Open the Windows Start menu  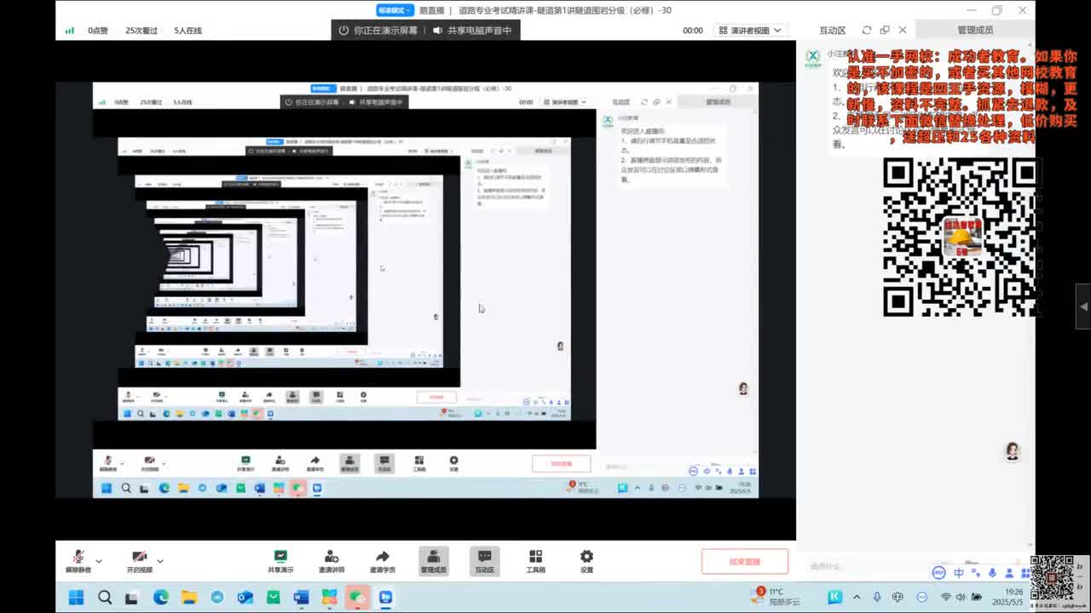(x=77, y=597)
